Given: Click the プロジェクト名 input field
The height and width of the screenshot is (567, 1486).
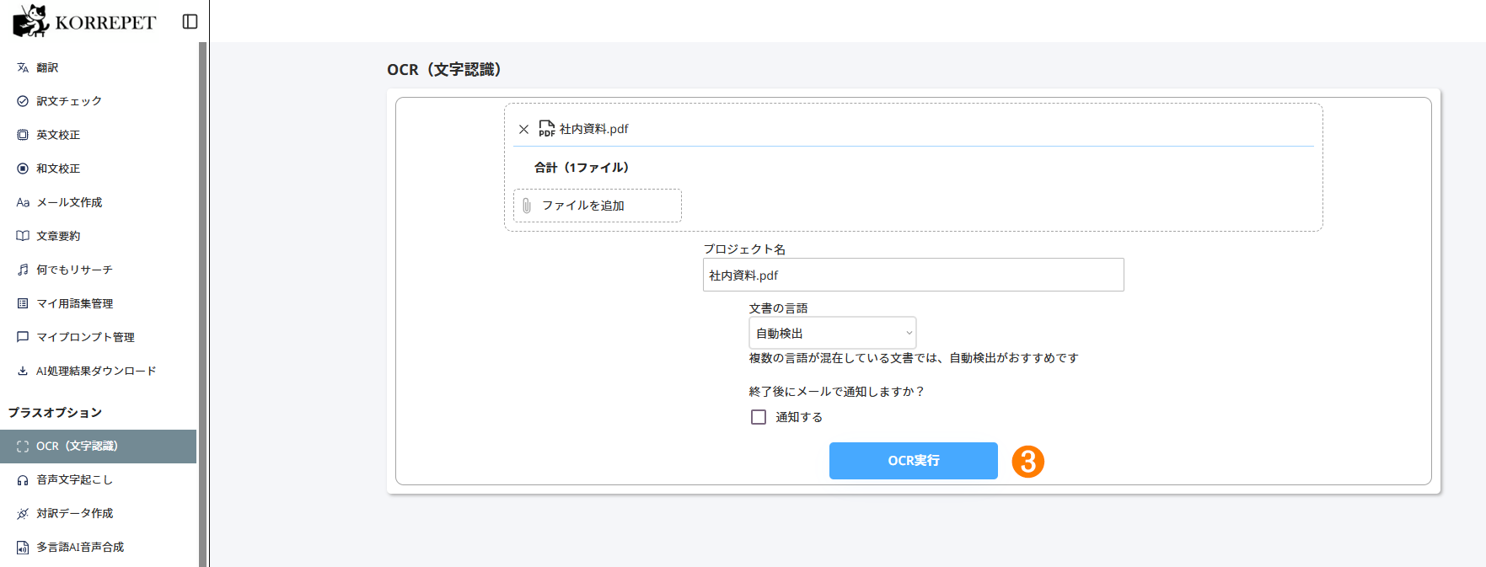Looking at the screenshot, I should (x=914, y=275).
